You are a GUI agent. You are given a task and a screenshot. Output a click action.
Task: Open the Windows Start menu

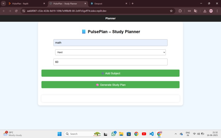pyautogui.click(x=59, y=134)
